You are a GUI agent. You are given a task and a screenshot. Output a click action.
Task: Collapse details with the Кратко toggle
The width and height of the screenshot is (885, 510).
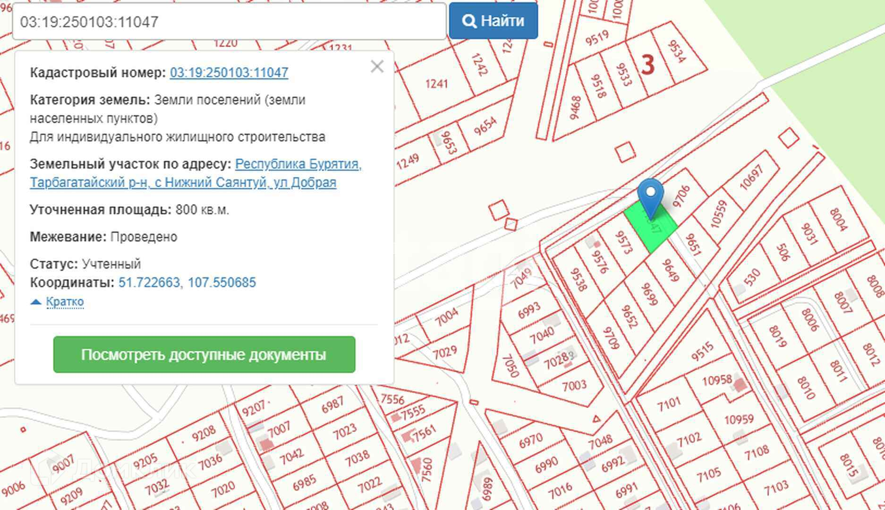(x=65, y=301)
